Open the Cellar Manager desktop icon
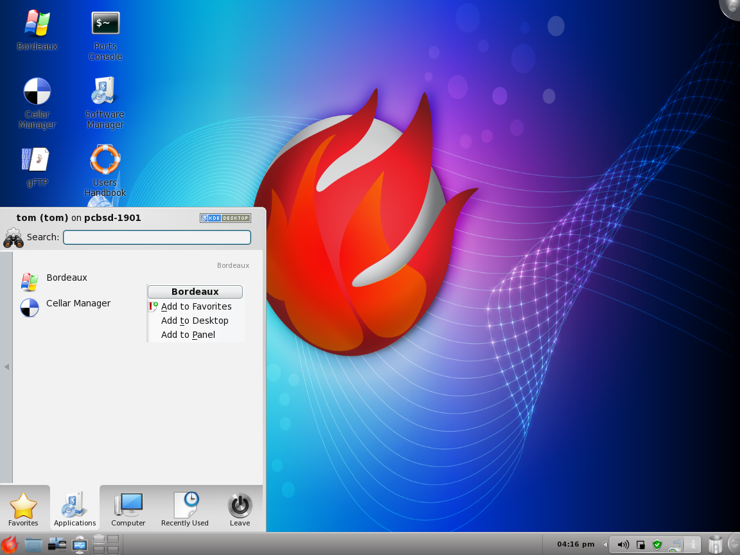The height and width of the screenshot is (555, 740). [37, 103]
